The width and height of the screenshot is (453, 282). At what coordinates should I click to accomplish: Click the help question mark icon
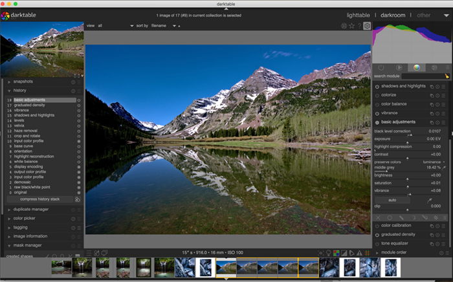tap(359, 26)
